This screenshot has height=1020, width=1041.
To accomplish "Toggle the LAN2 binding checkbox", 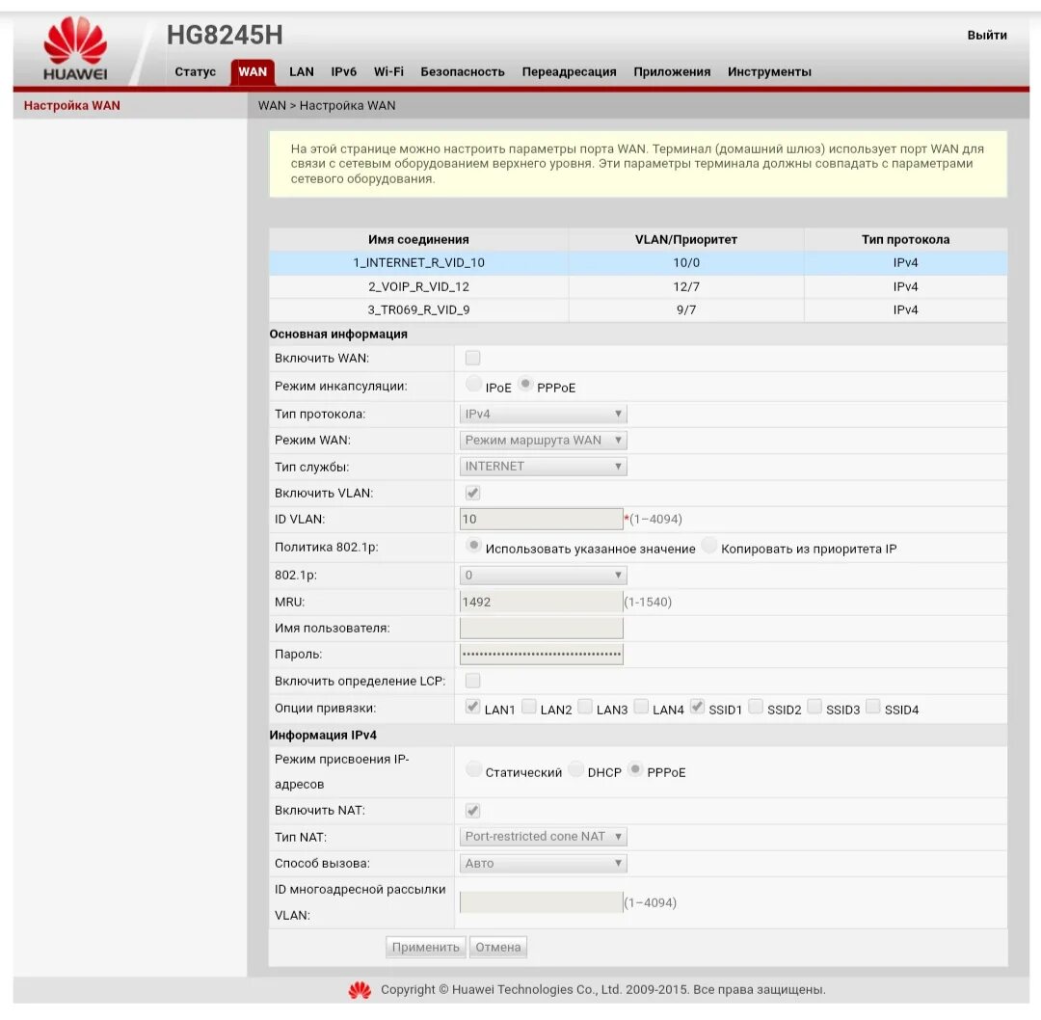I will point(528,707).
